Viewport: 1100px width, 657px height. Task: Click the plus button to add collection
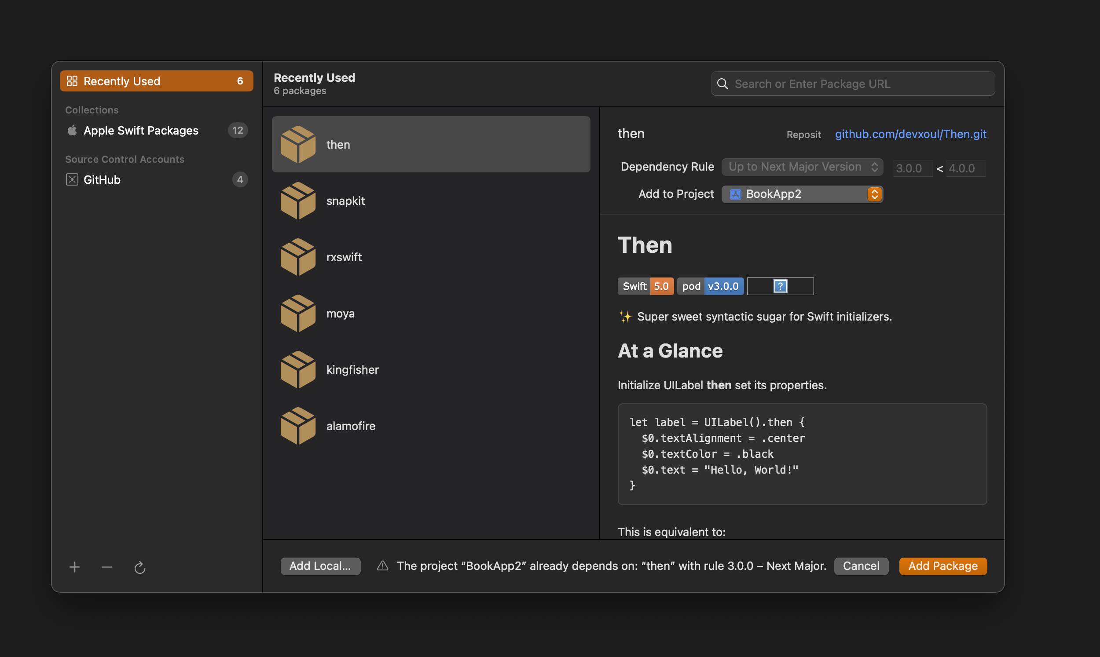pyautogui.click(x=74, y=567)
